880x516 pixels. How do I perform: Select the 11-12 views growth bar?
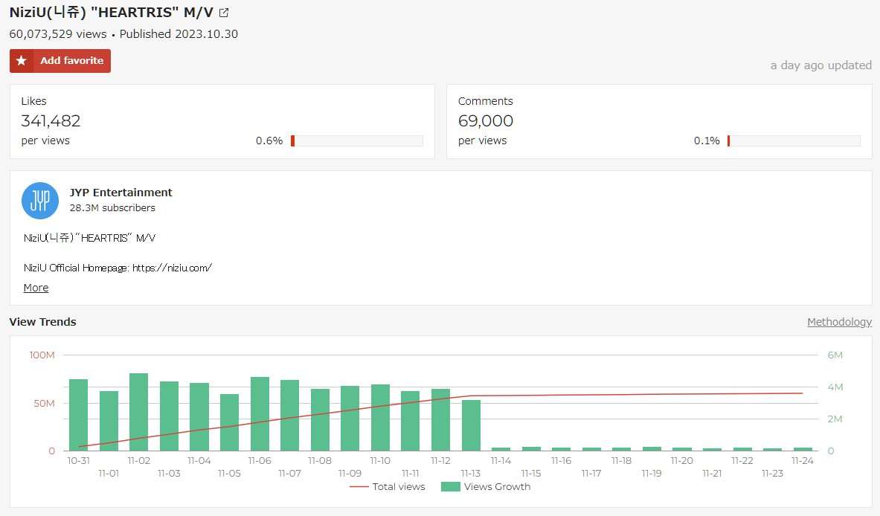point(440,419)
